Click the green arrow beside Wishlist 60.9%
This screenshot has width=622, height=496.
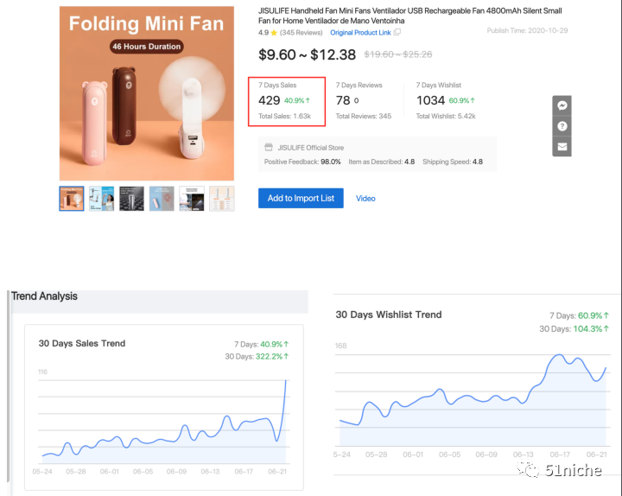click(x=473, y=100)
